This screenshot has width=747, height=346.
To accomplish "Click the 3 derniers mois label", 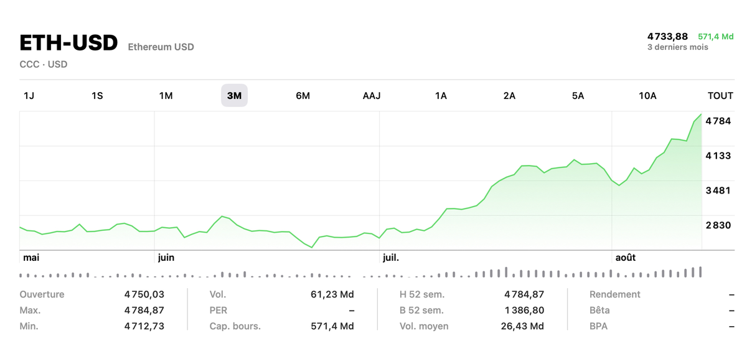I will point(678,47).
